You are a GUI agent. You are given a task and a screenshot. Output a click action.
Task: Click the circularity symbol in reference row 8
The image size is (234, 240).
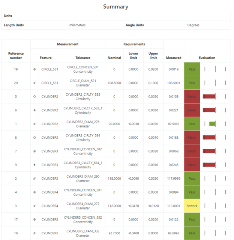(34, 138)
